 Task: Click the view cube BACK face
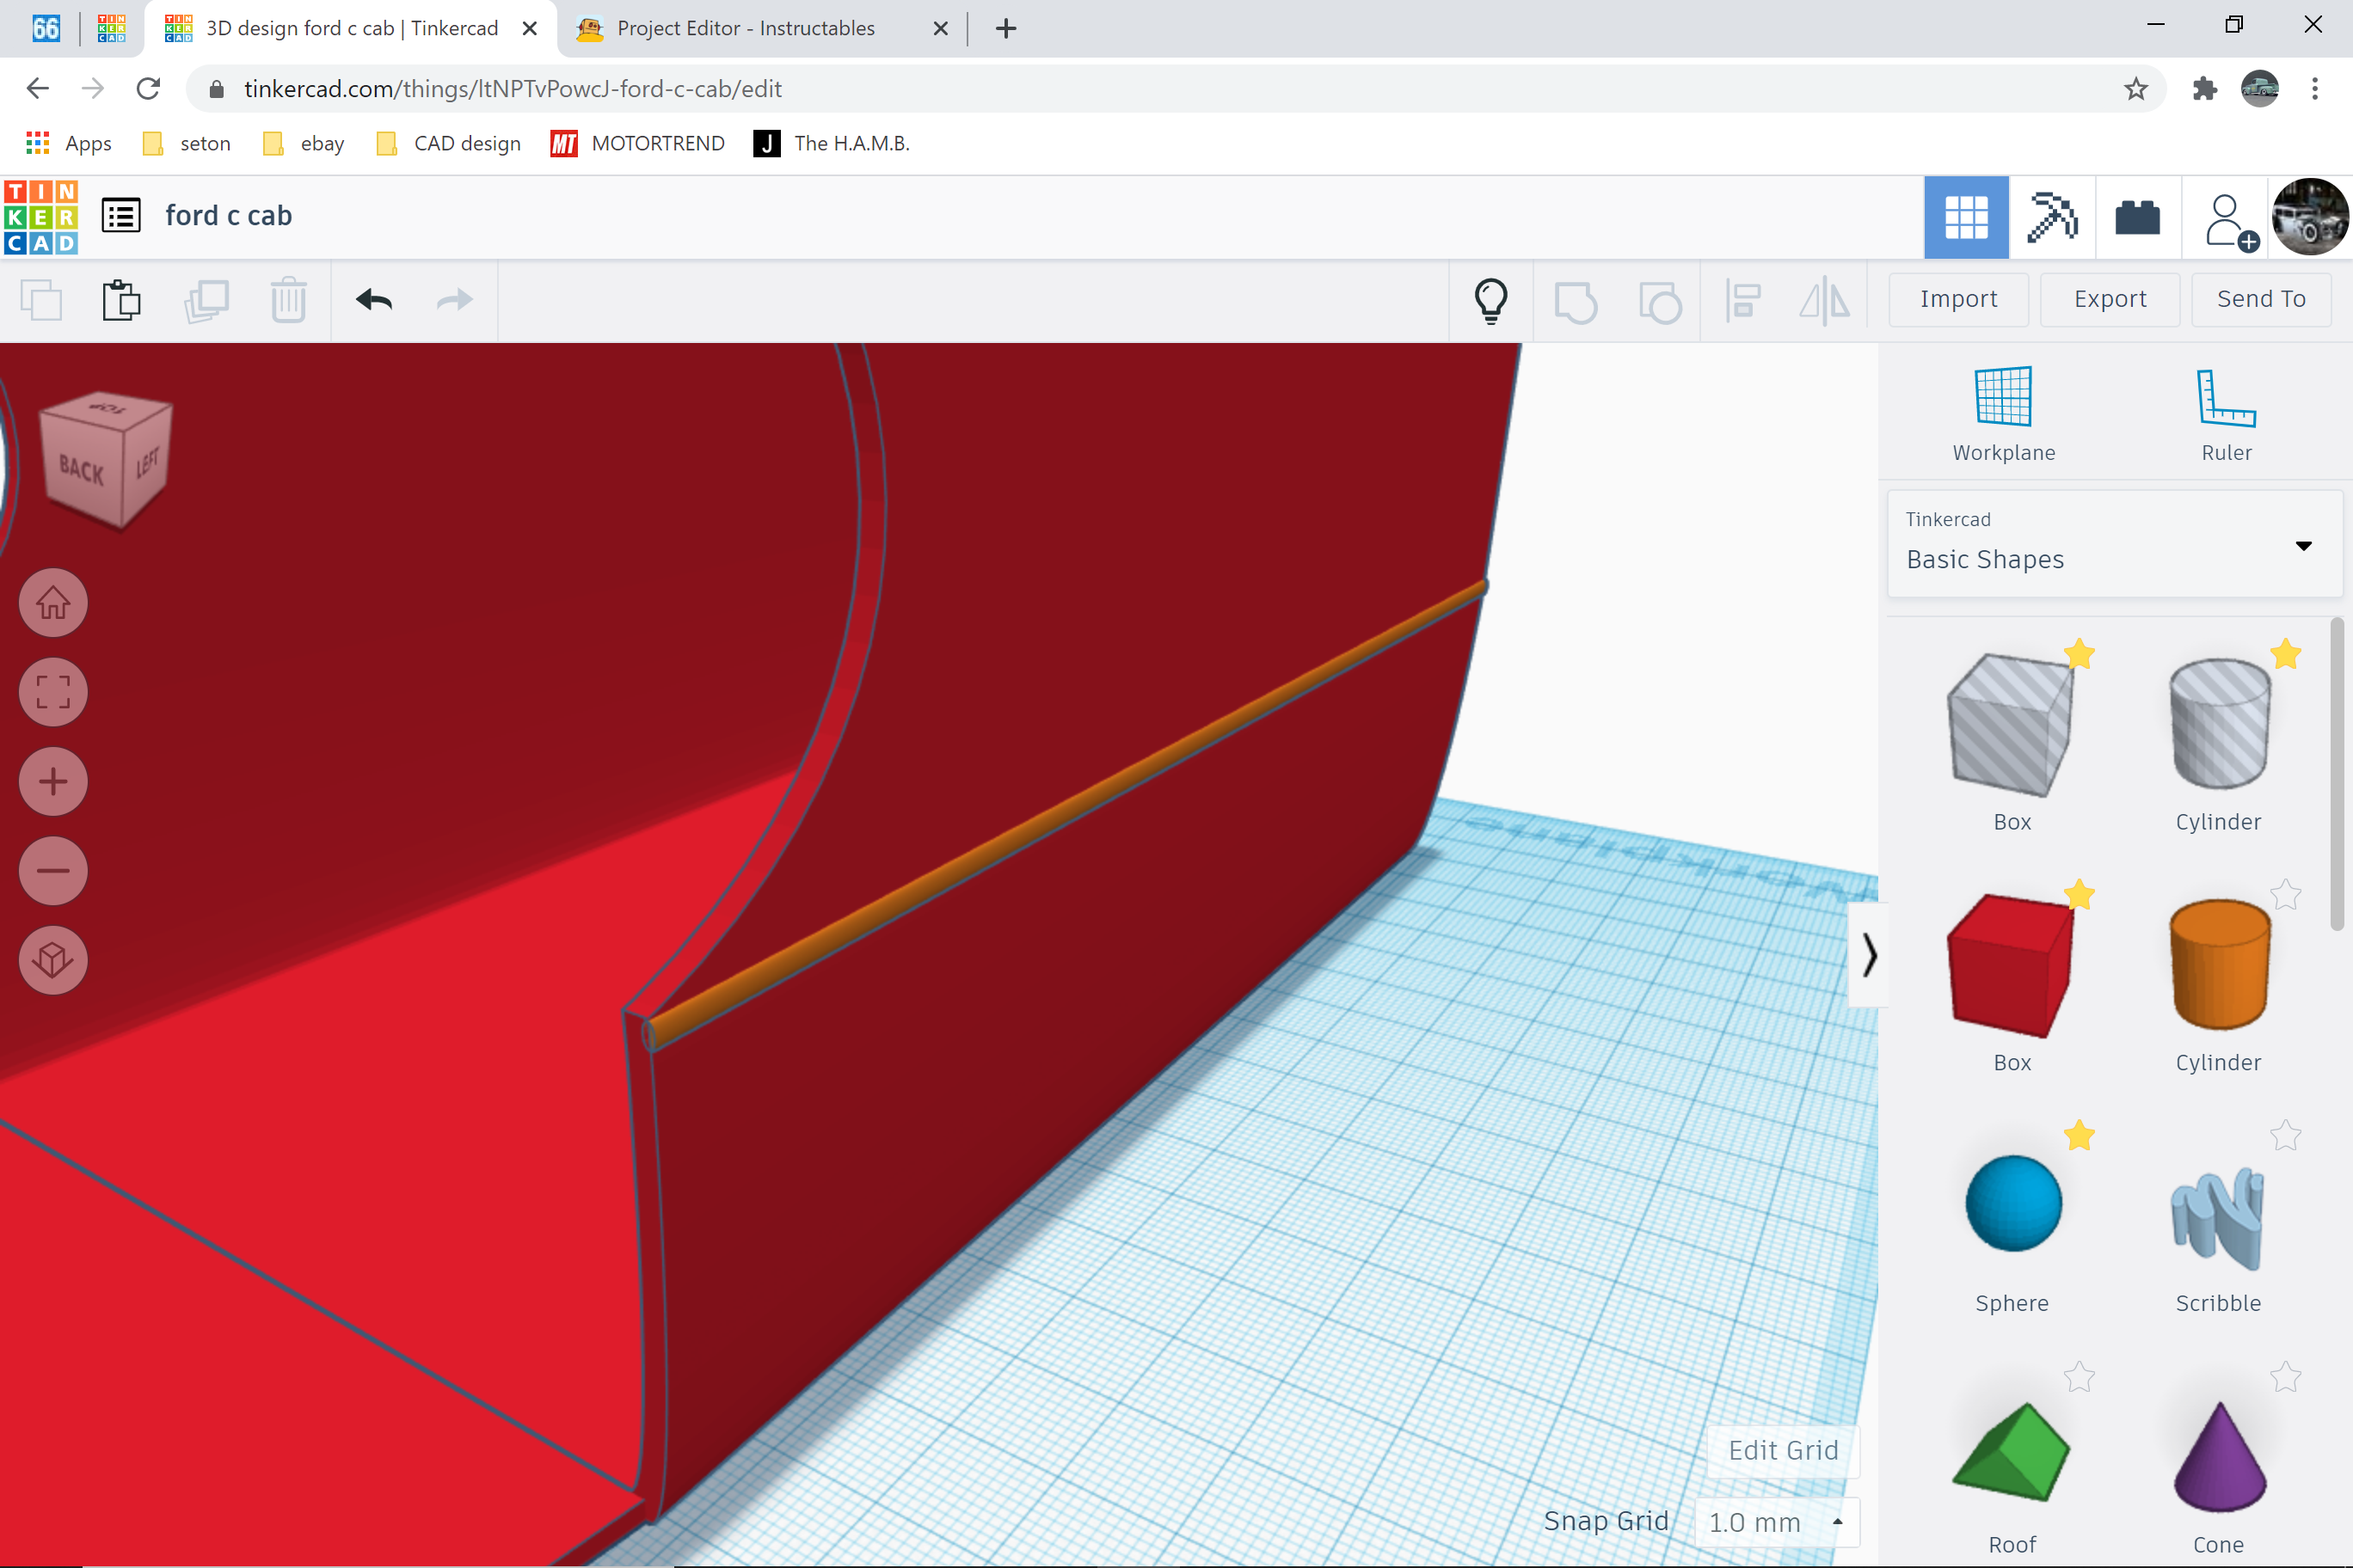pyautogui.click(x=81, y=471)
